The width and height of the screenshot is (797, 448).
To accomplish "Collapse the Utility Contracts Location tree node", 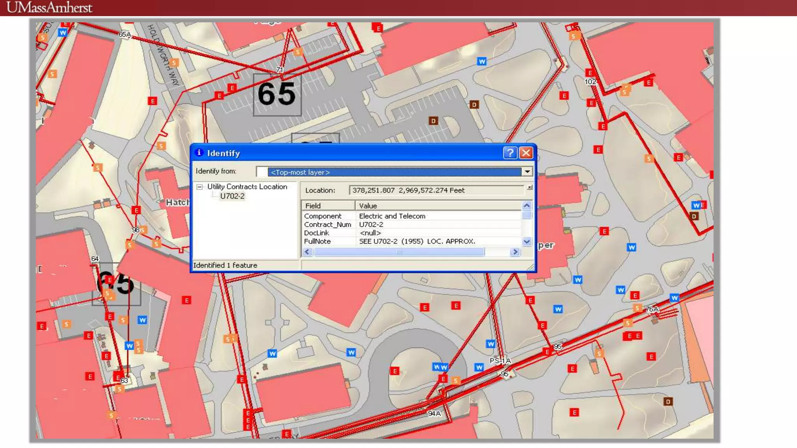I will (x=200, y=187).
